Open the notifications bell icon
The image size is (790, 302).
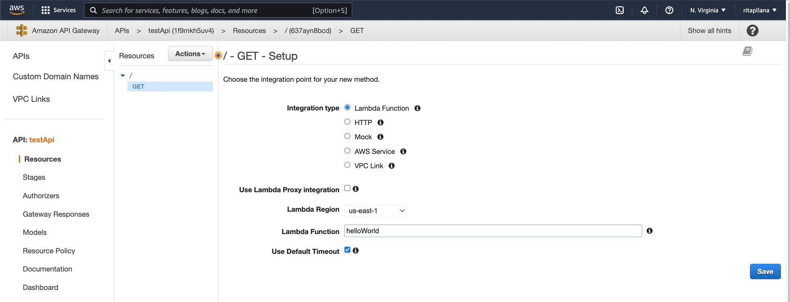click(x=644, y=10)
